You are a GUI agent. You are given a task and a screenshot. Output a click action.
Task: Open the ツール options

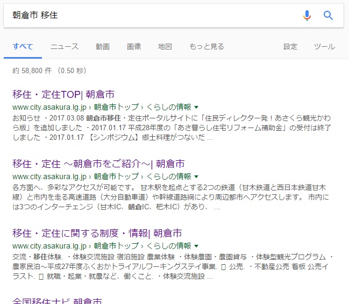[324, 47]
